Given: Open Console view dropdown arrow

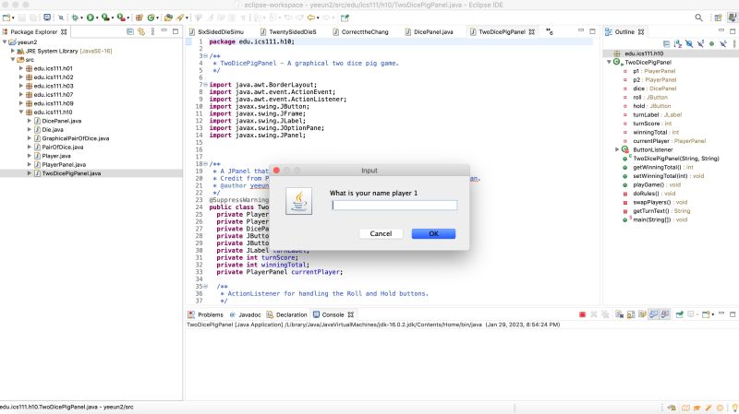Looking at the screenshot, I should tap(712, 314).
